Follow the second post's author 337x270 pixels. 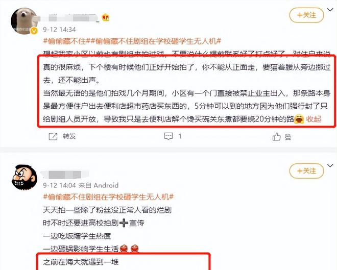[x=306, y=171]
